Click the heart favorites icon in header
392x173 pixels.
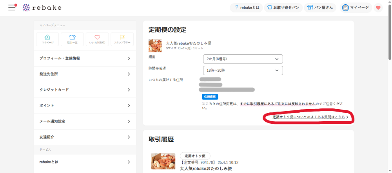point(378,8)
